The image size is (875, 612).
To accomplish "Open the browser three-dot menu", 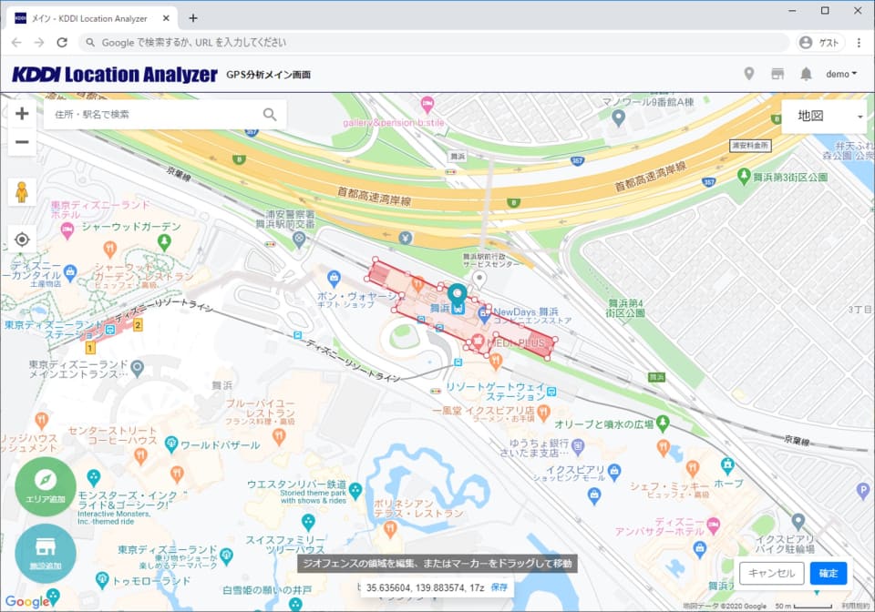I will (x=859, y=43).
